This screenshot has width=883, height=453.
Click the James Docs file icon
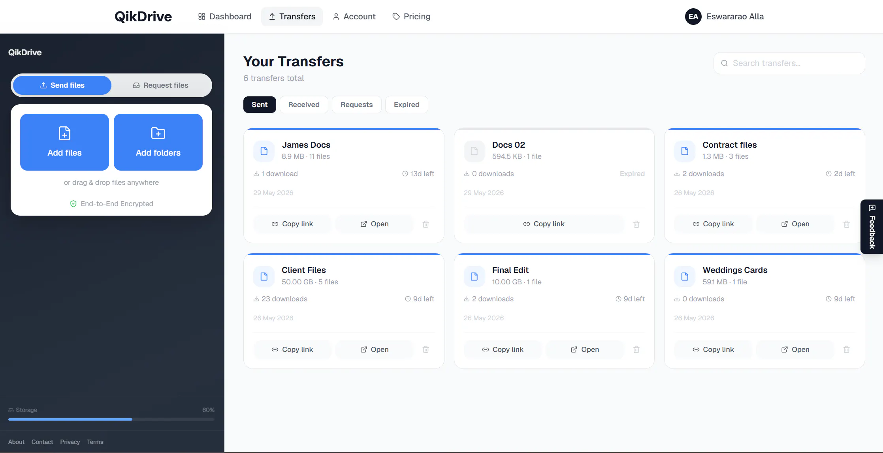pos(264,151)
